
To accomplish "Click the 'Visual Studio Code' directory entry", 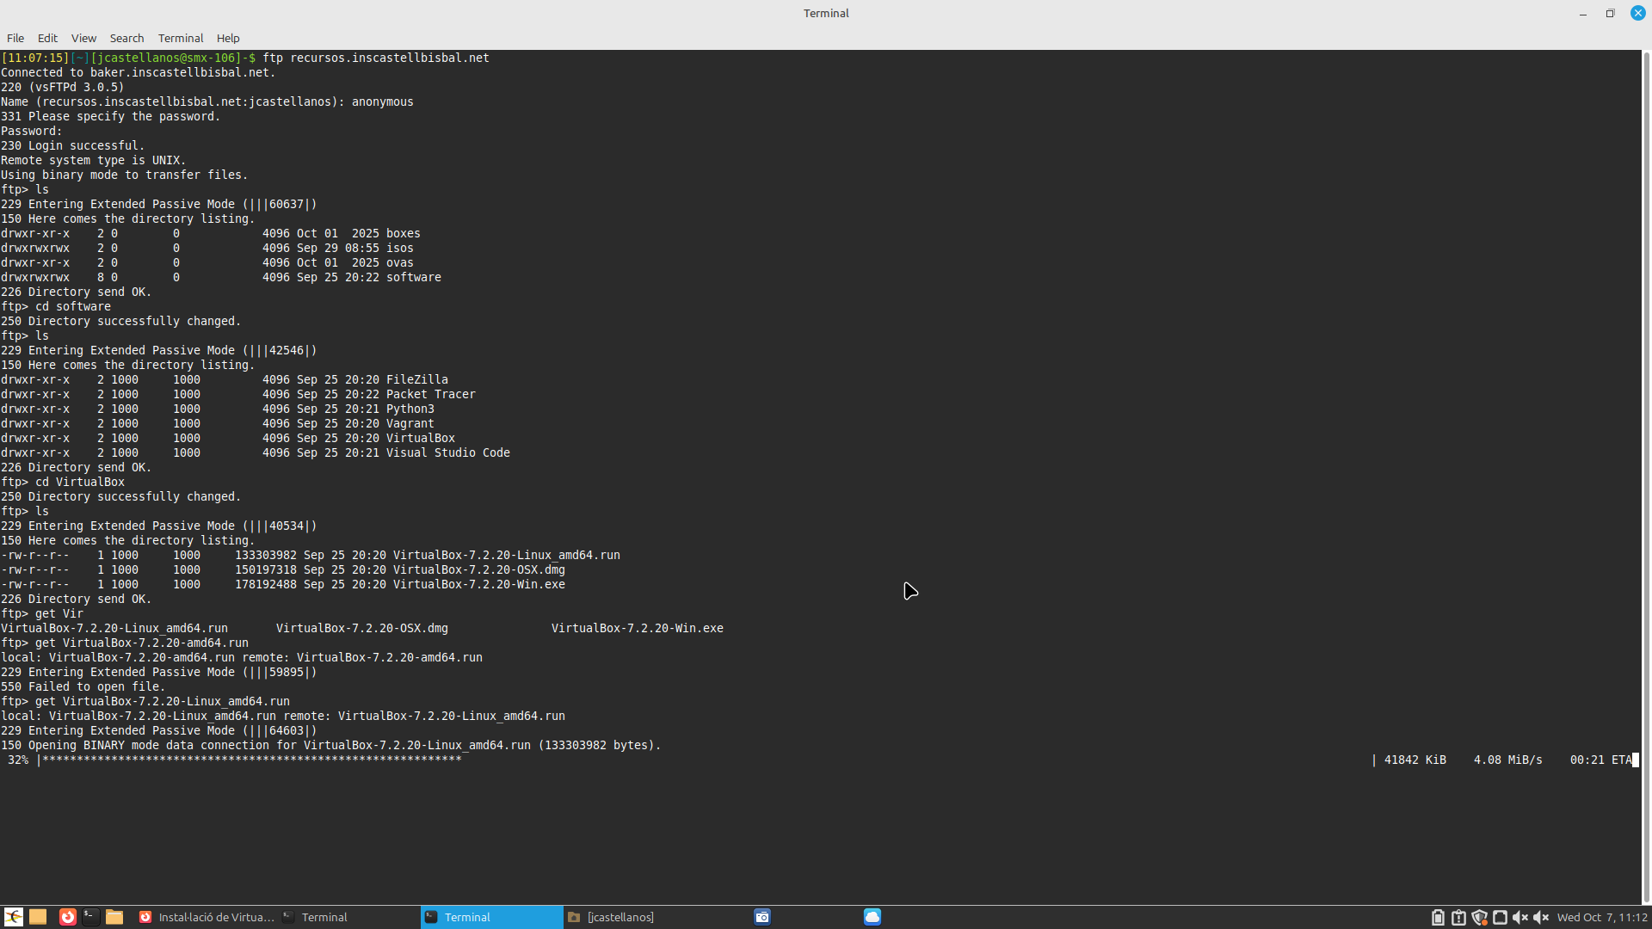I will 447,452.
